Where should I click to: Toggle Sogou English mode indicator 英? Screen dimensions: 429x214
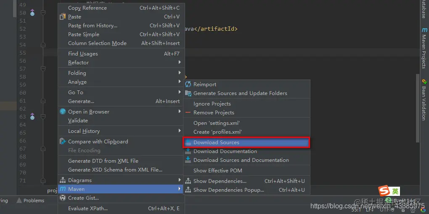point(395,191)
